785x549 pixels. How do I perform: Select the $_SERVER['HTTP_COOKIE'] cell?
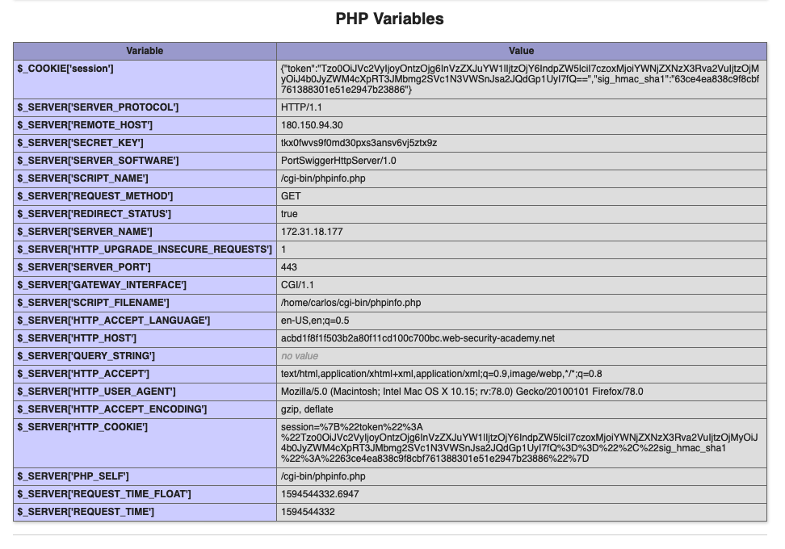tap(145, 444)
